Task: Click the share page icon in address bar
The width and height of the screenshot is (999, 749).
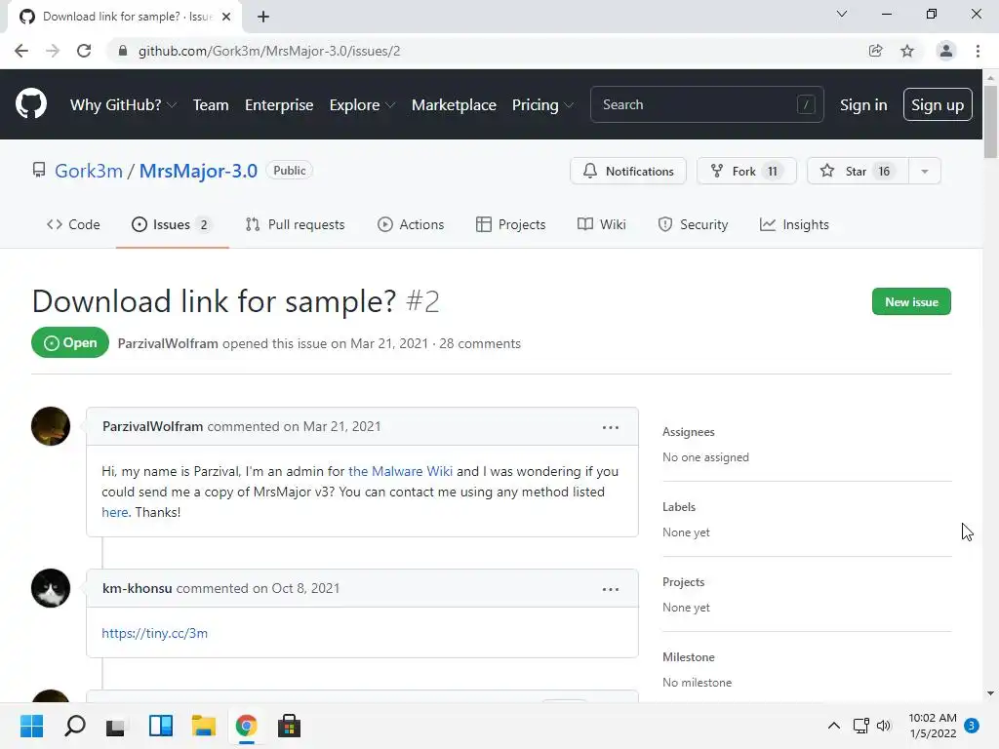Action: tap(875, 51)
